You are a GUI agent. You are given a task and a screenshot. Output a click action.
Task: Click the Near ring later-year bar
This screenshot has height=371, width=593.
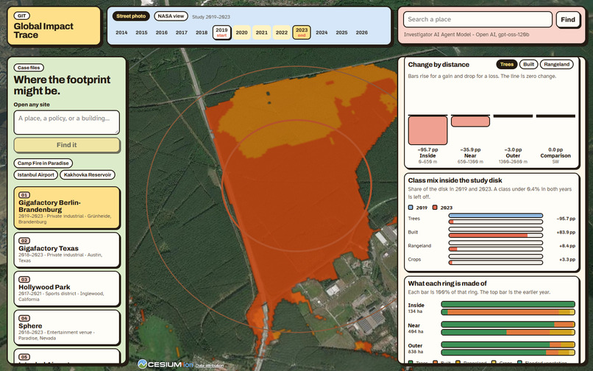point(508,333)
